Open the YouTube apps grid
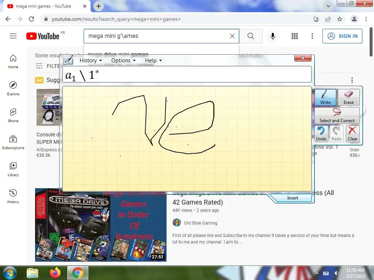374x280 pixels. tap(295, 36)
